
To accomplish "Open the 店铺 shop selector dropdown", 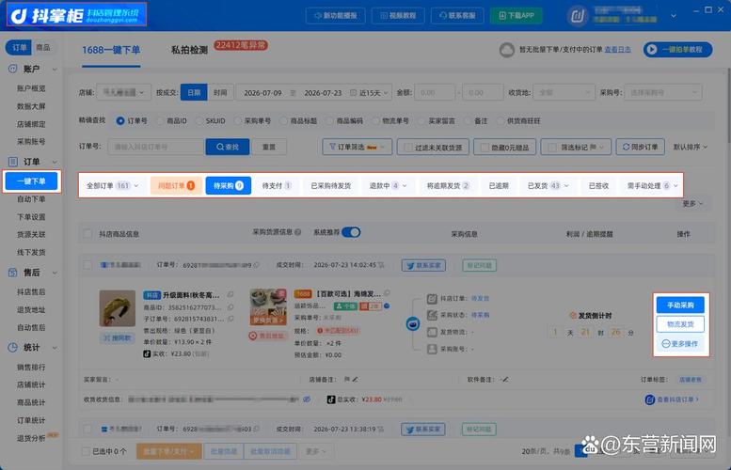I will (x=123, y=92).
